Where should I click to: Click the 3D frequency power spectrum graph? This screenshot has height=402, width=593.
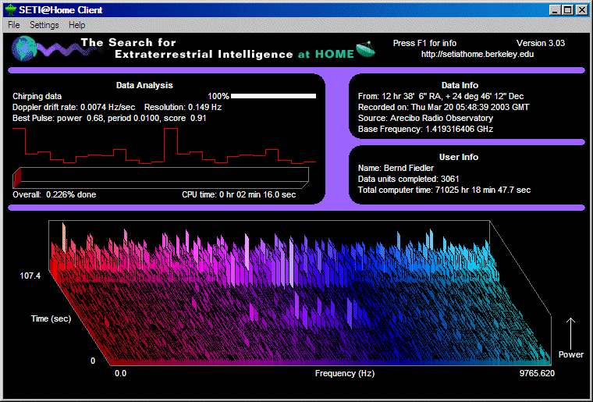tap(300, 293)
